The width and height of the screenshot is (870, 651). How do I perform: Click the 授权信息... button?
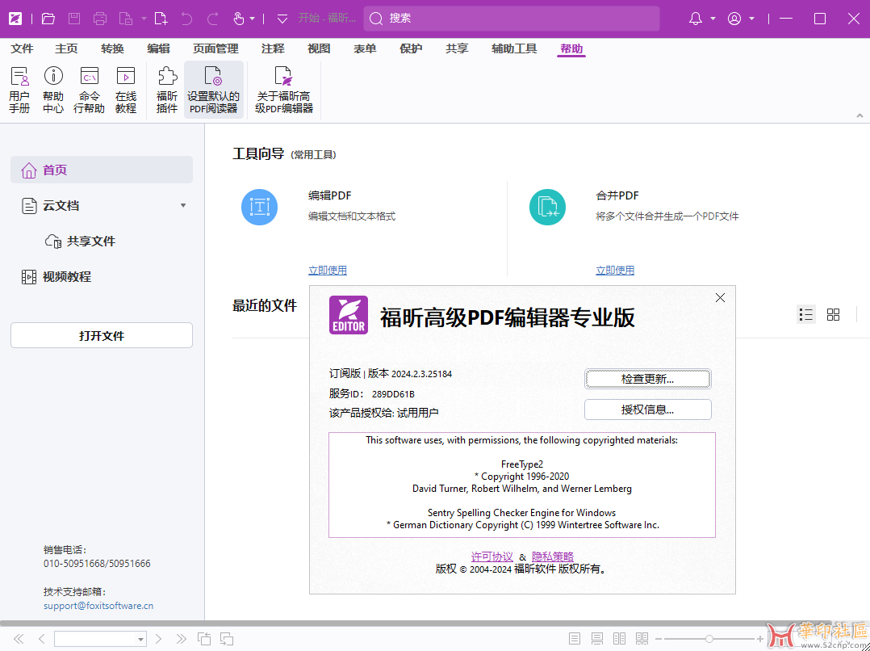pyautogui.click(x=647, y=410)
